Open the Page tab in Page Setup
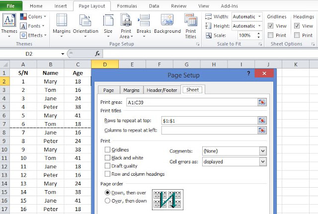The image size is (318, 214). (x=109, y=90)
